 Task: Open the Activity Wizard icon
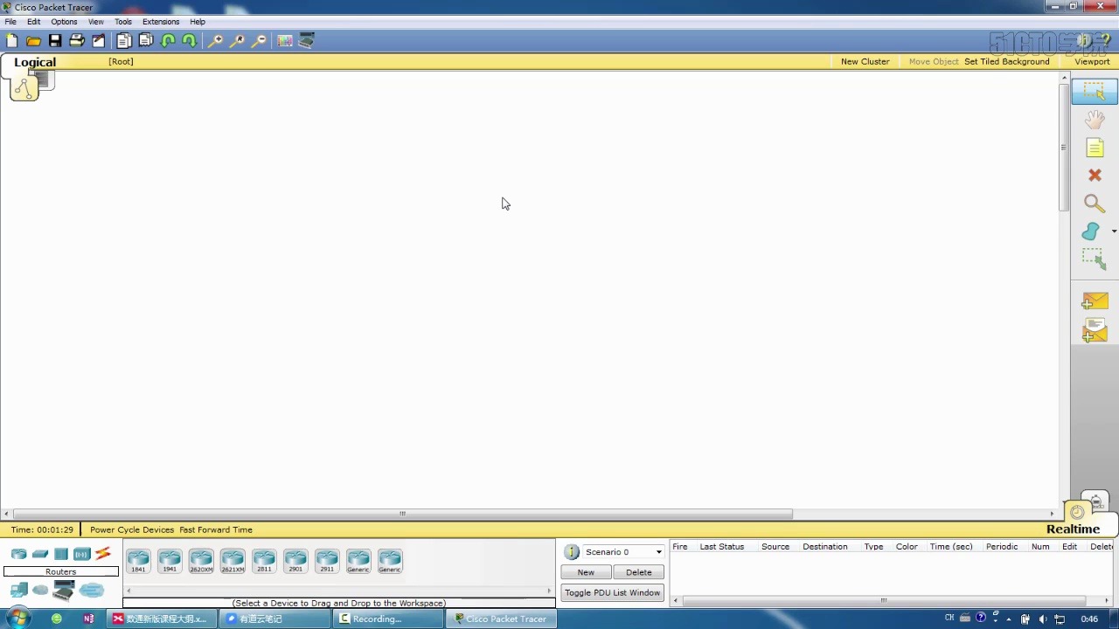(99, 41)
